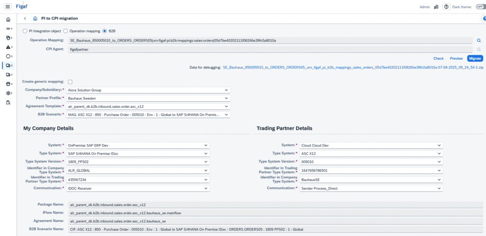
Task: Expand My Company System dropdown
Action: point(138,145)
